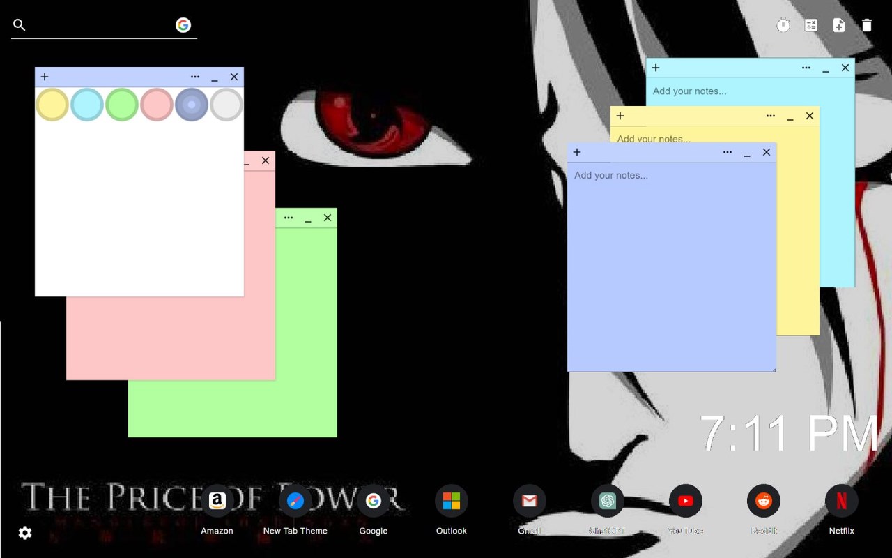Viewport: 892px width, 558px height.
Task: Focus the search input field
Action: pos(101,25)
